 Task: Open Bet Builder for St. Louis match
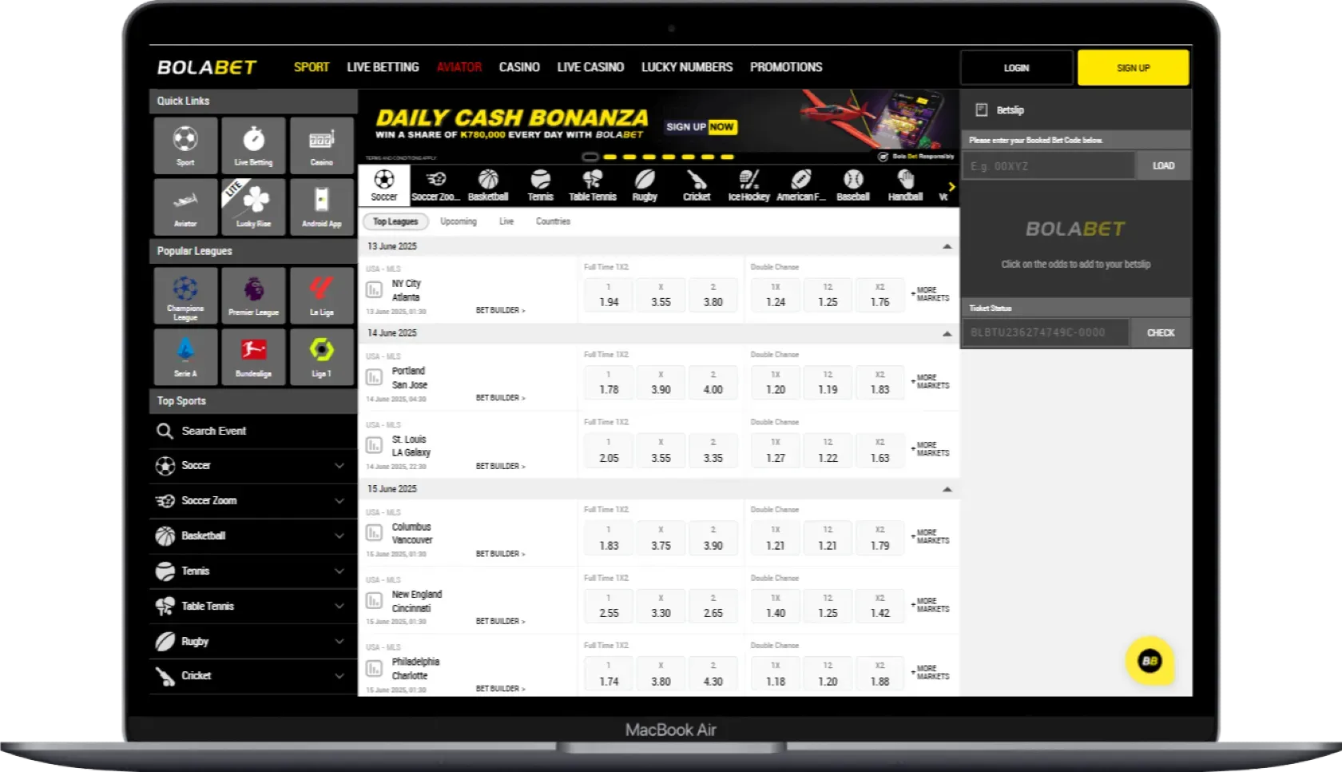tap(500, 466)
